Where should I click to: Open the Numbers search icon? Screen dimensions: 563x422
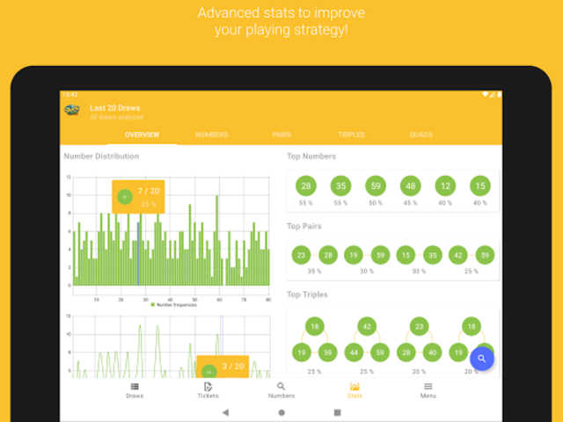click(281, 386)
